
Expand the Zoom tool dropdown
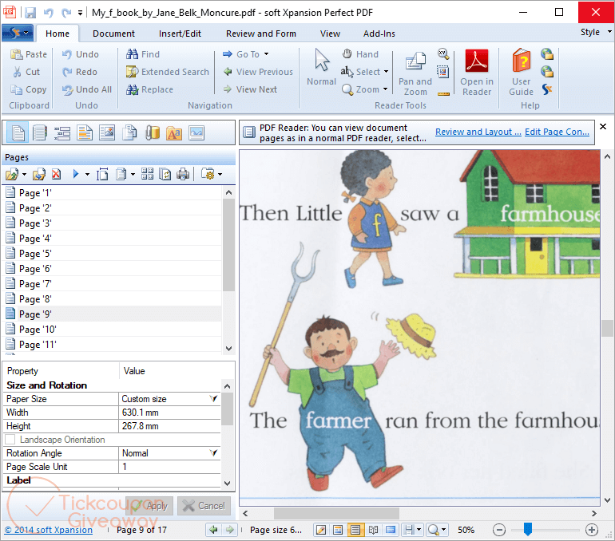(385, 89)
